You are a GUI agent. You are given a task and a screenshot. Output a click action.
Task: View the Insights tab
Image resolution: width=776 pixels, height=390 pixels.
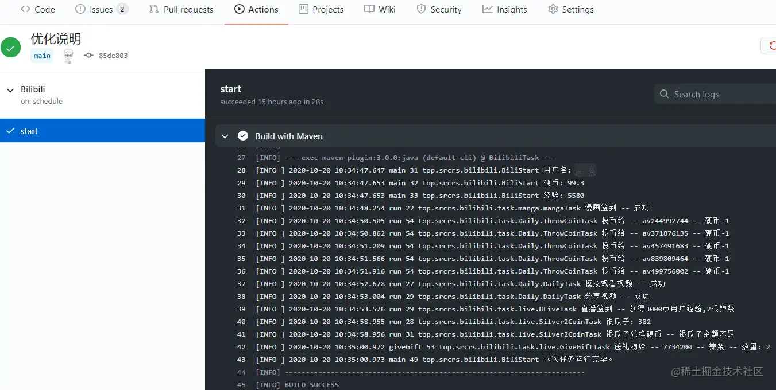[x=505, y=9]
